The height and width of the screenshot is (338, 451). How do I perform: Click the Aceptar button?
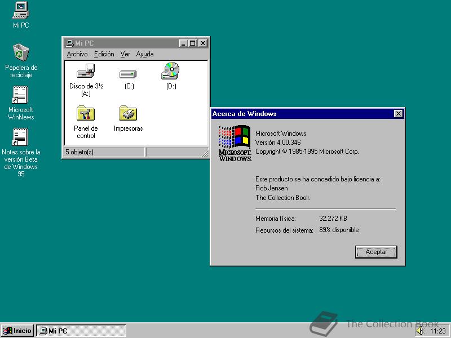[376, 252]
